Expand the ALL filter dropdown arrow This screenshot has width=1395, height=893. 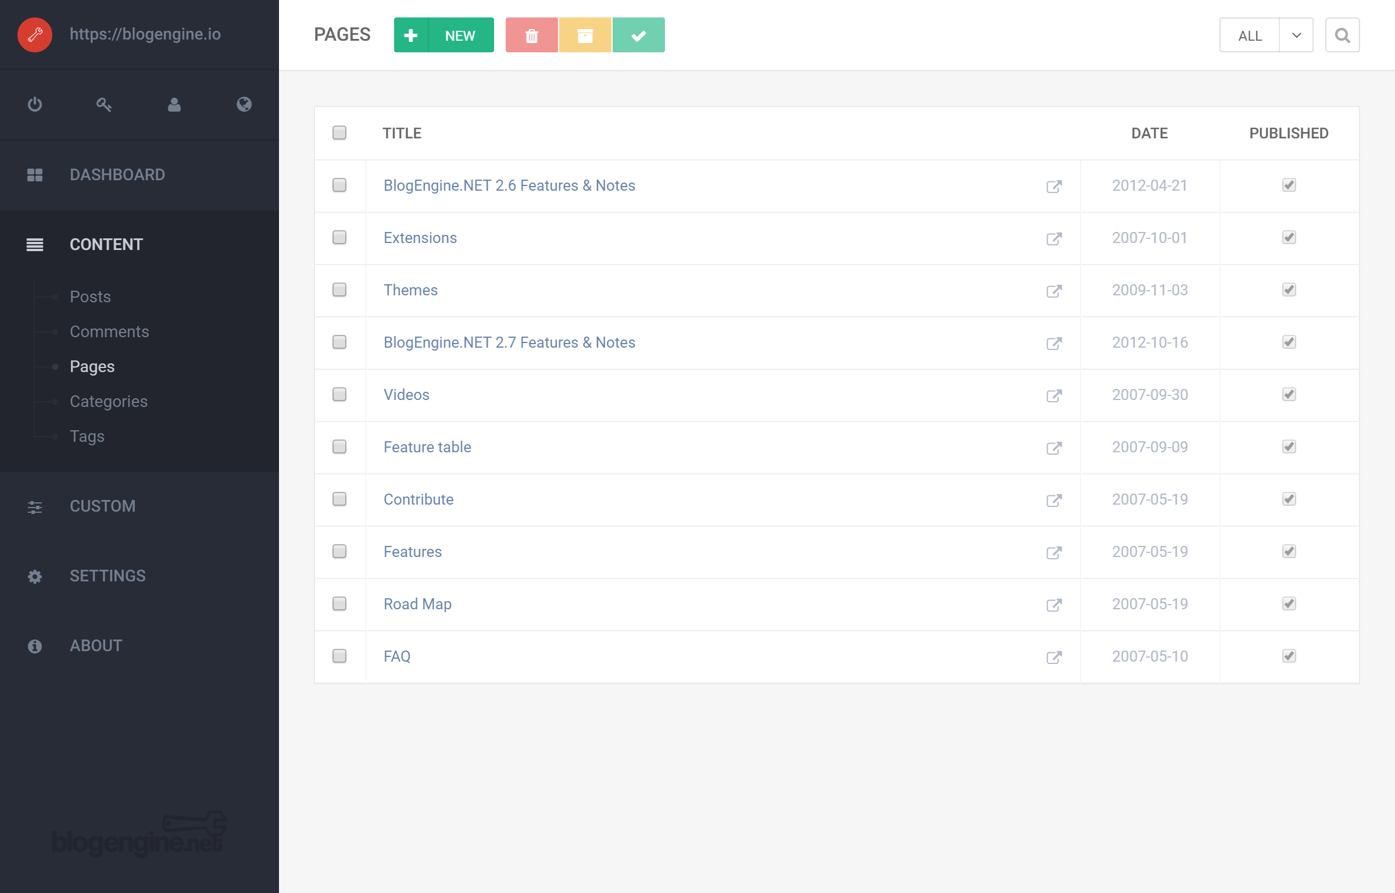tap(1296, 35)
